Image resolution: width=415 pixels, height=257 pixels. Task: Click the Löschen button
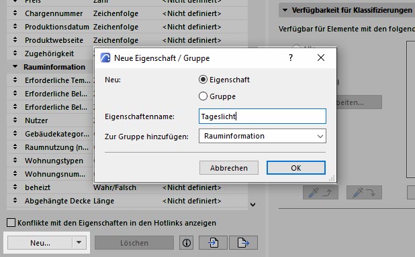(134, 243)
